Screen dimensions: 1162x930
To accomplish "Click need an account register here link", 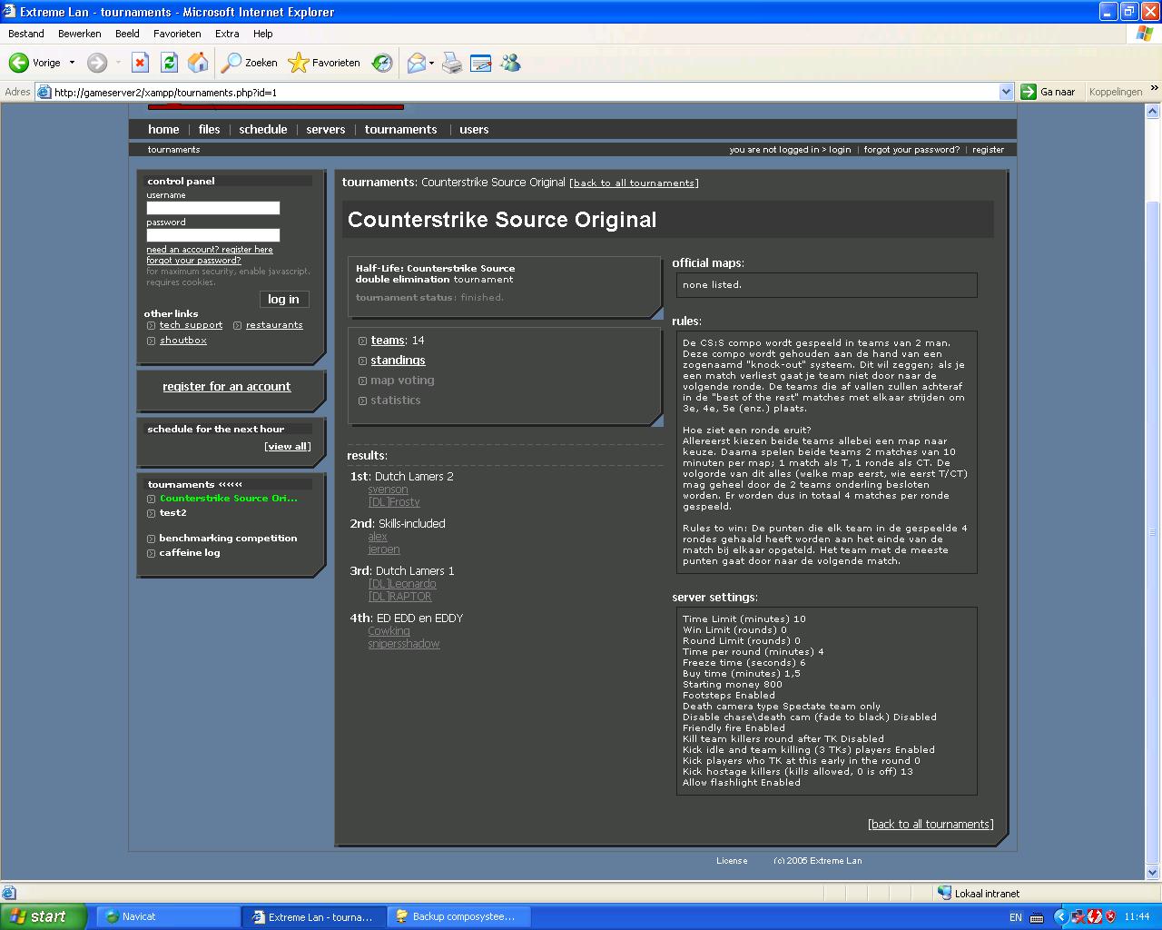I will 210,249.
